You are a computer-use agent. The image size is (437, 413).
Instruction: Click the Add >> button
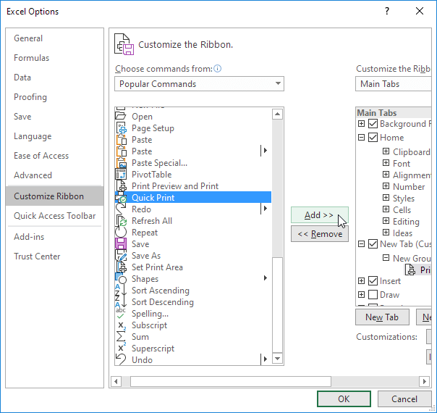[319, 215]
